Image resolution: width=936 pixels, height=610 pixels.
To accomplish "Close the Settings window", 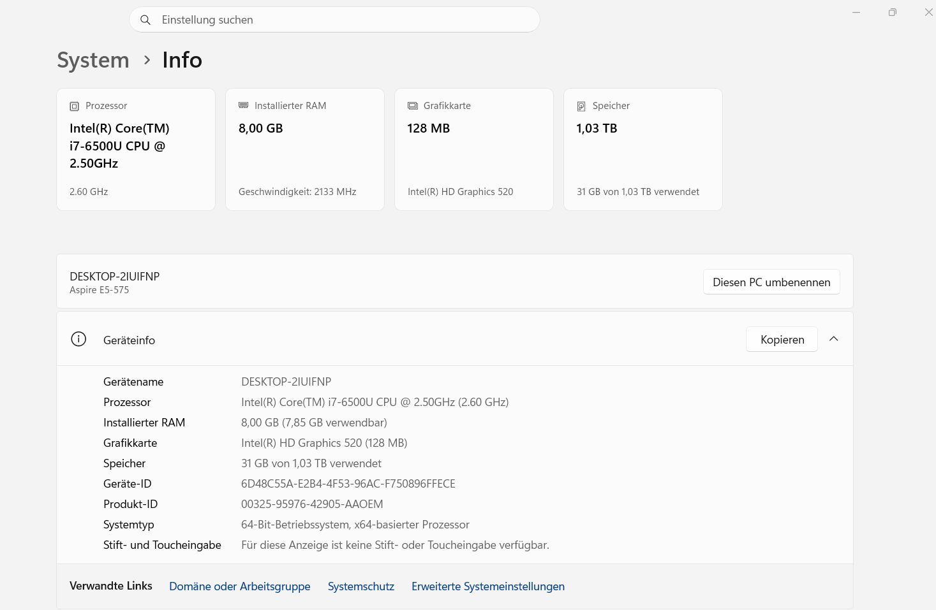I will click(928, 12).
